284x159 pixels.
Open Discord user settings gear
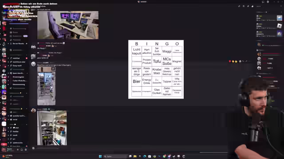(26, 150)
